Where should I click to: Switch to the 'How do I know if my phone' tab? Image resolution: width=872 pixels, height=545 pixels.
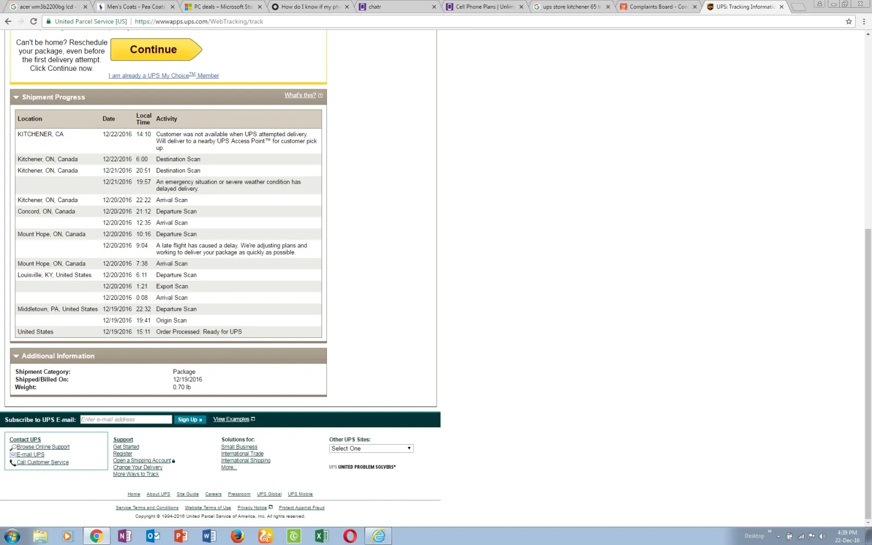[310, 7]
